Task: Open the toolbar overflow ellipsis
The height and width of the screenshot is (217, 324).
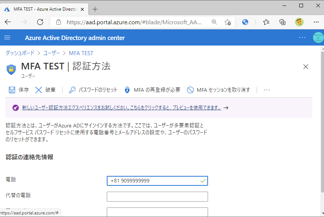Action: point(267,90)
